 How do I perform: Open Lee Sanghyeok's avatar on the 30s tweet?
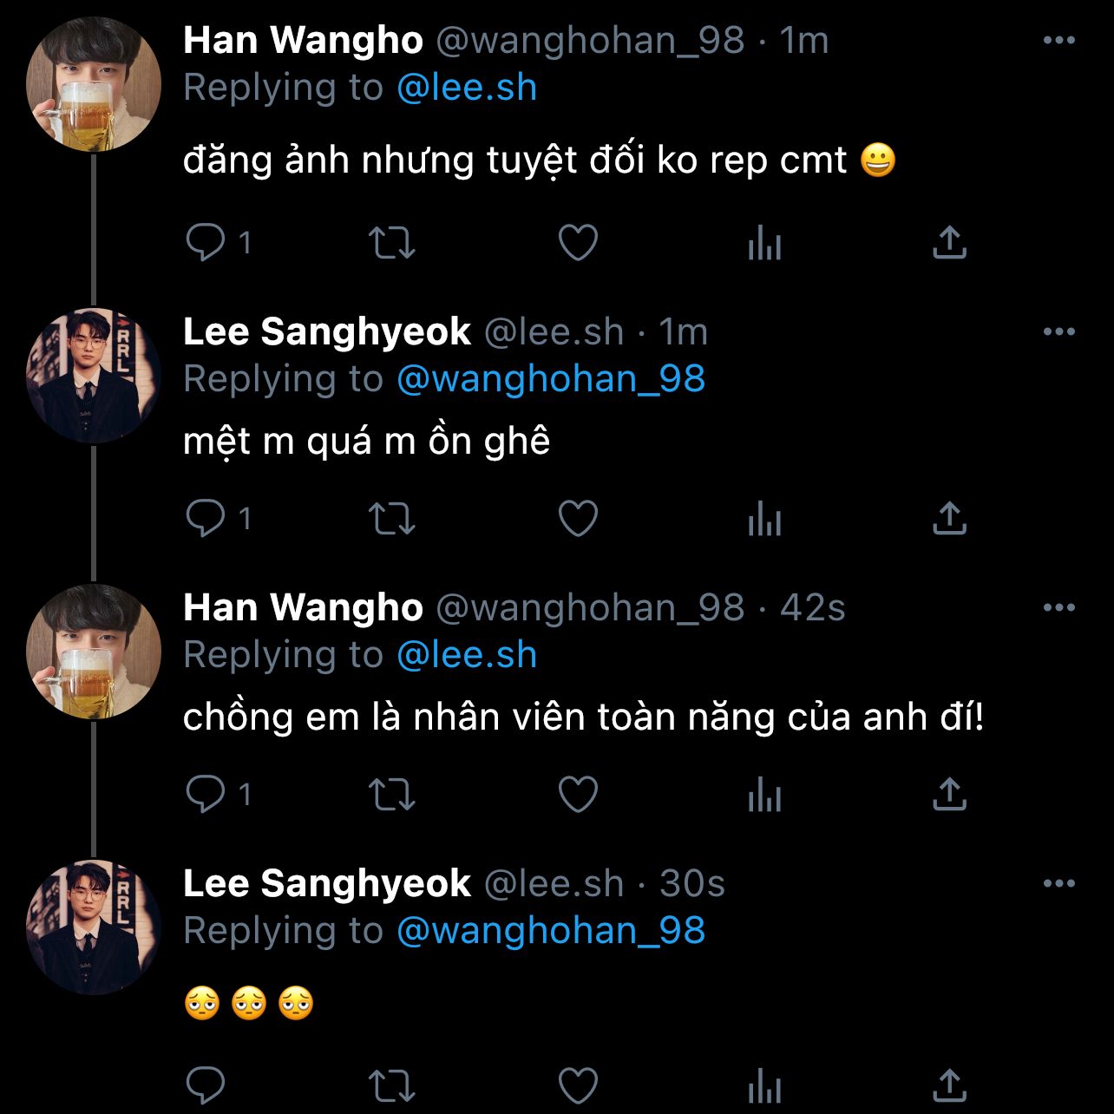[x=93, y=927]
